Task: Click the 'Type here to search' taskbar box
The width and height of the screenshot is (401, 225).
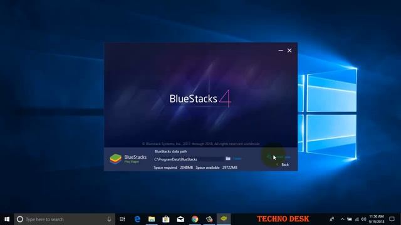Action: [65, 219]
